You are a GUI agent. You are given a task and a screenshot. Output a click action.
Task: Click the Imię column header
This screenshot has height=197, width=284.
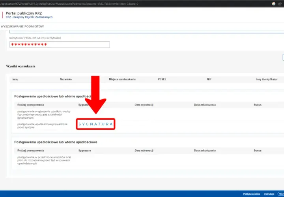[15, 79]
